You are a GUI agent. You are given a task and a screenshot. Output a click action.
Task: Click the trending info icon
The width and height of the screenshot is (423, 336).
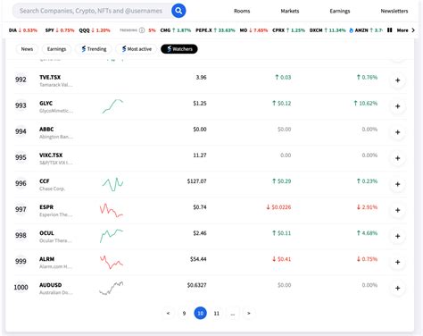click(142, 30)
